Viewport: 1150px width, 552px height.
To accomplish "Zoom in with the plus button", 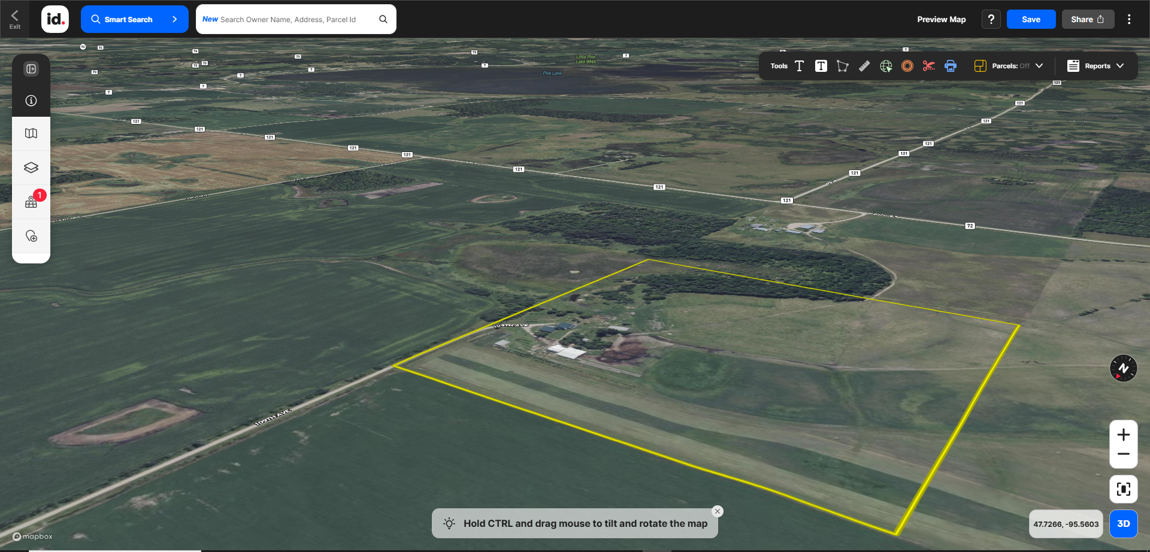I will click(x=1123, y=435).
